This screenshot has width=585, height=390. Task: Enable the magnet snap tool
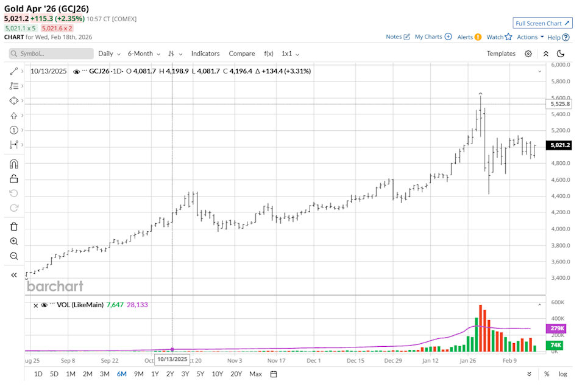pos(13,164)
